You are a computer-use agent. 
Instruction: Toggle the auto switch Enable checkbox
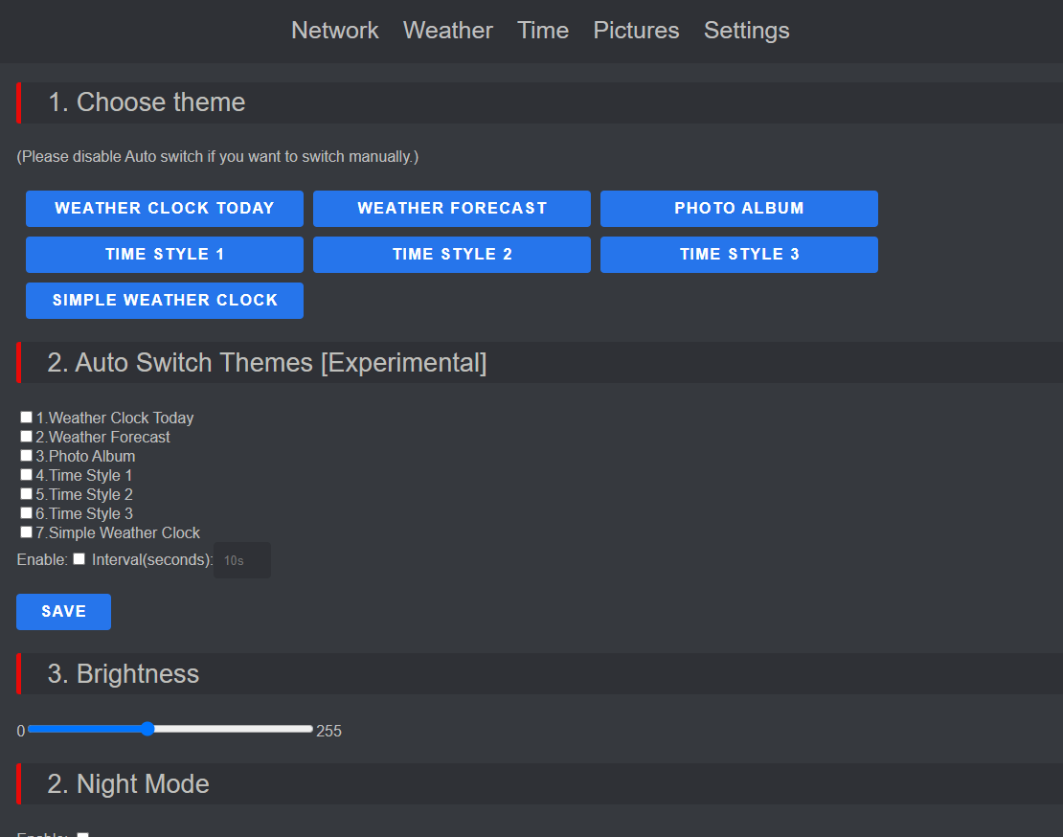click(x=79, y=559)
